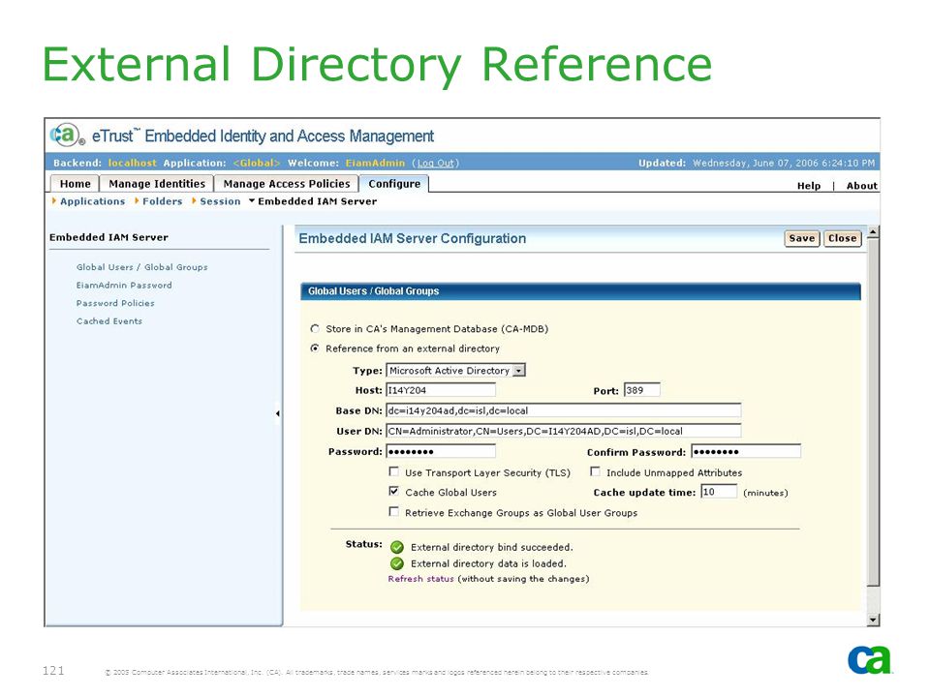This screenshot has width=930, height=697.
Task: Click the 'Embedded IAM Server Configuration' heading
Action: [x=413, y=238]
